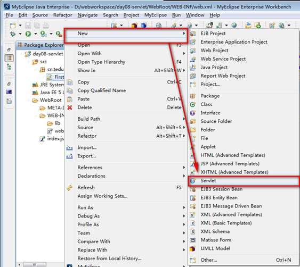Expand the Open With submenu arrow

click(x=184, y=54)
